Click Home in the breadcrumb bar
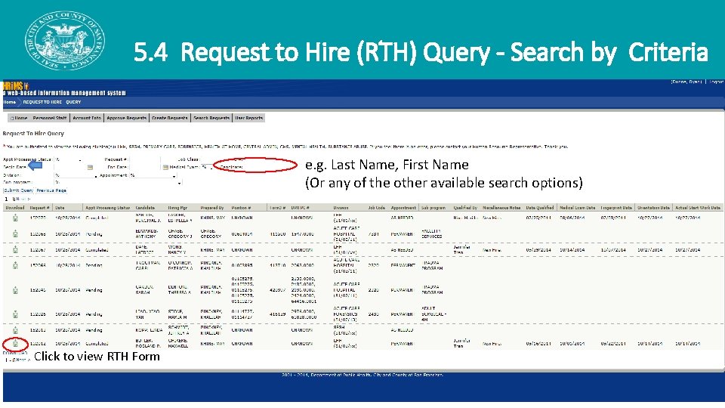The height and width of the screenshot is (408, 725). [x=10, y=102]
